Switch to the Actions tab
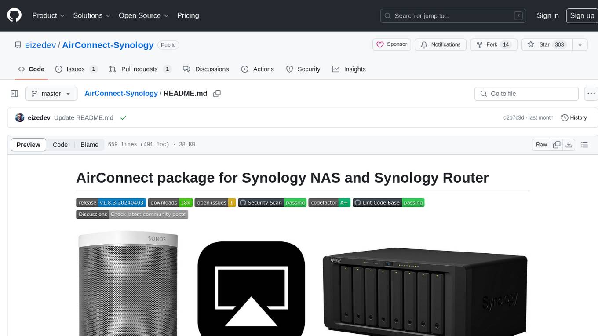Viewport: 598px width, 336px height. pos(257,69)
